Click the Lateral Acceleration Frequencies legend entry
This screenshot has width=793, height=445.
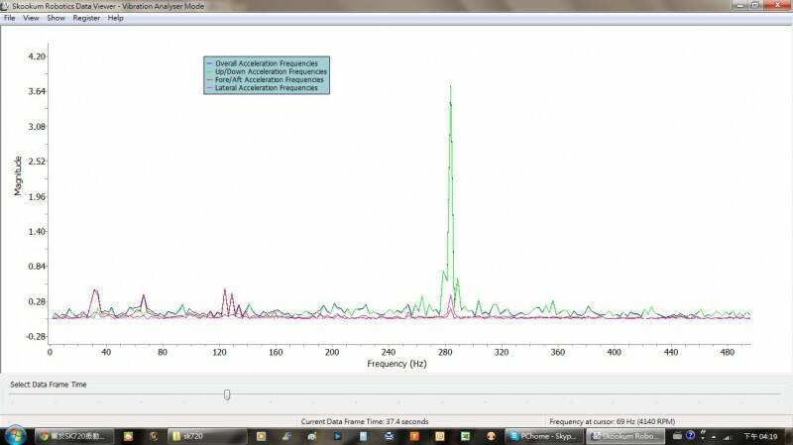(263, 88)
